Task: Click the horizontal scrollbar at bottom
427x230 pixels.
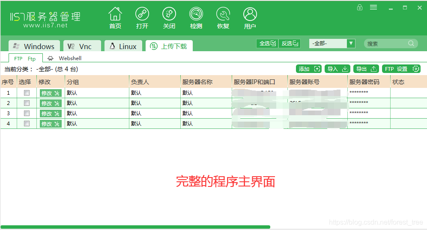Action: tap(135, 227)
